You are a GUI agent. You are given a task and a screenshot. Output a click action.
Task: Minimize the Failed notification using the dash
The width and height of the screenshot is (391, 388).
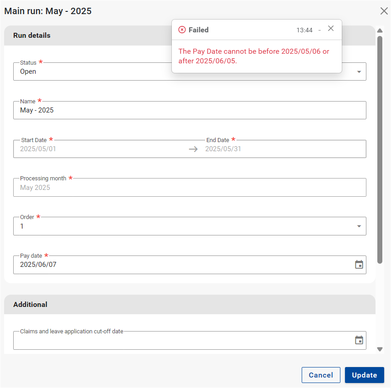319,30
